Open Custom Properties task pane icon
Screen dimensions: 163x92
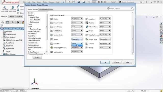click(x=161, y=40)
